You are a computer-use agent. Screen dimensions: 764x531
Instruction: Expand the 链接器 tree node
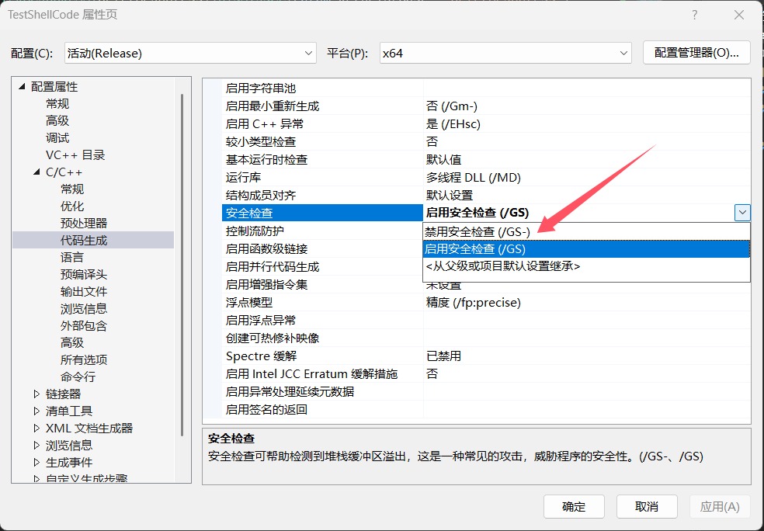click(x=36, y=394)
